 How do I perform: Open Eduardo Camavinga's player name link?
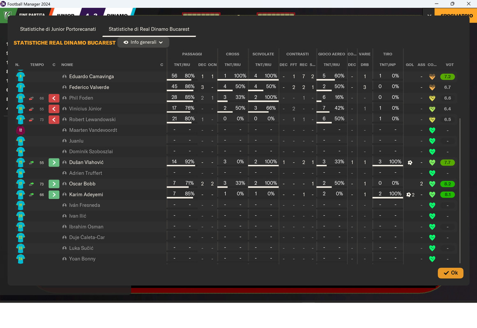91,77
